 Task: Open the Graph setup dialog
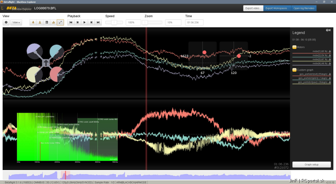point(312,165)
